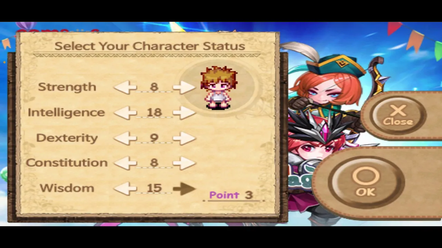Viewport: 442px width, 248px height.
Task: Select the character sprite portrait
Action: [219, 87]
